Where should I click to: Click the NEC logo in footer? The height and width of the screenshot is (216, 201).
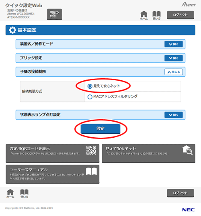[x=188, y=210]
